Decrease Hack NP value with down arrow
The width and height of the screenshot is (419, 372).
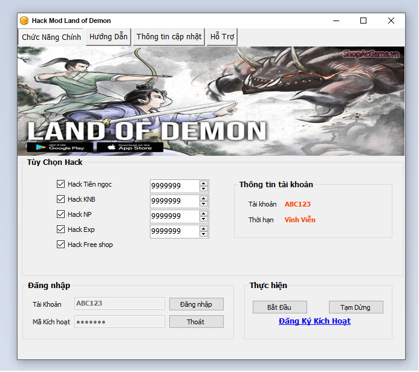click(204, 219)
